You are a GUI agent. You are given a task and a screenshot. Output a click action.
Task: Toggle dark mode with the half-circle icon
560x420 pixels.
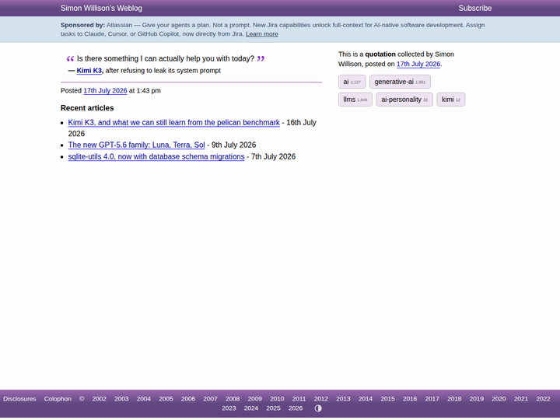(318, 408)
